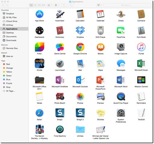Open Microsoft PowerPoint
The width and height of the screenshot is (154, 144).
100,80
